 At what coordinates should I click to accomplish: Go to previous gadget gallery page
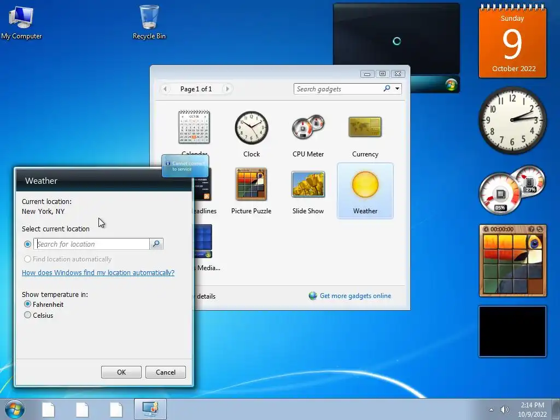pyautogui.click(x=165, y=89)
